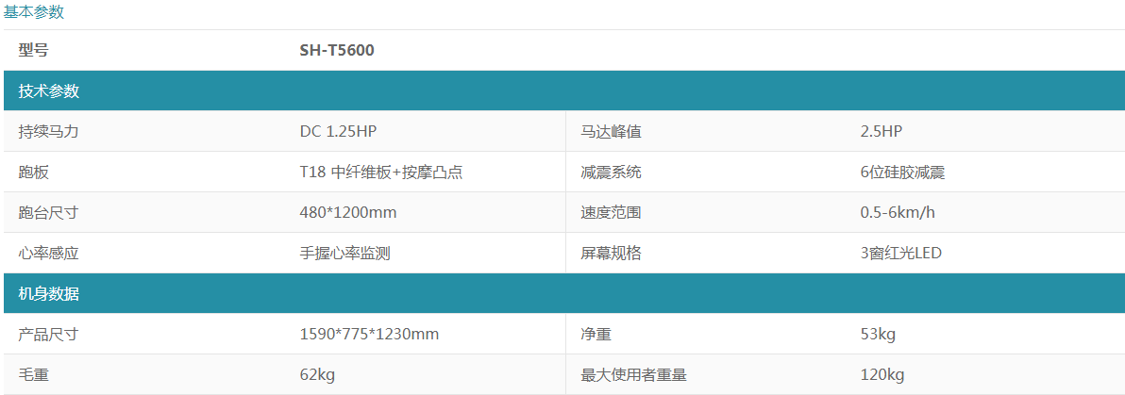Click the 型号 label cell

(x=34, y=51)
